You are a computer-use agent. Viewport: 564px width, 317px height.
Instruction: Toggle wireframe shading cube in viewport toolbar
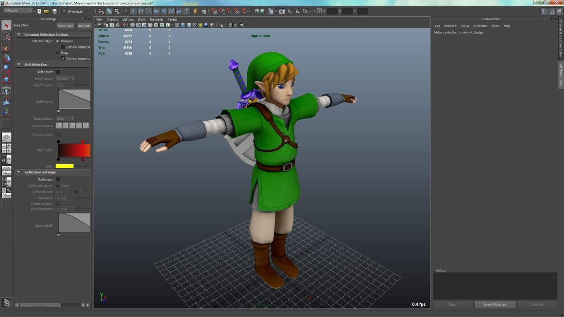tap(177, 25)
